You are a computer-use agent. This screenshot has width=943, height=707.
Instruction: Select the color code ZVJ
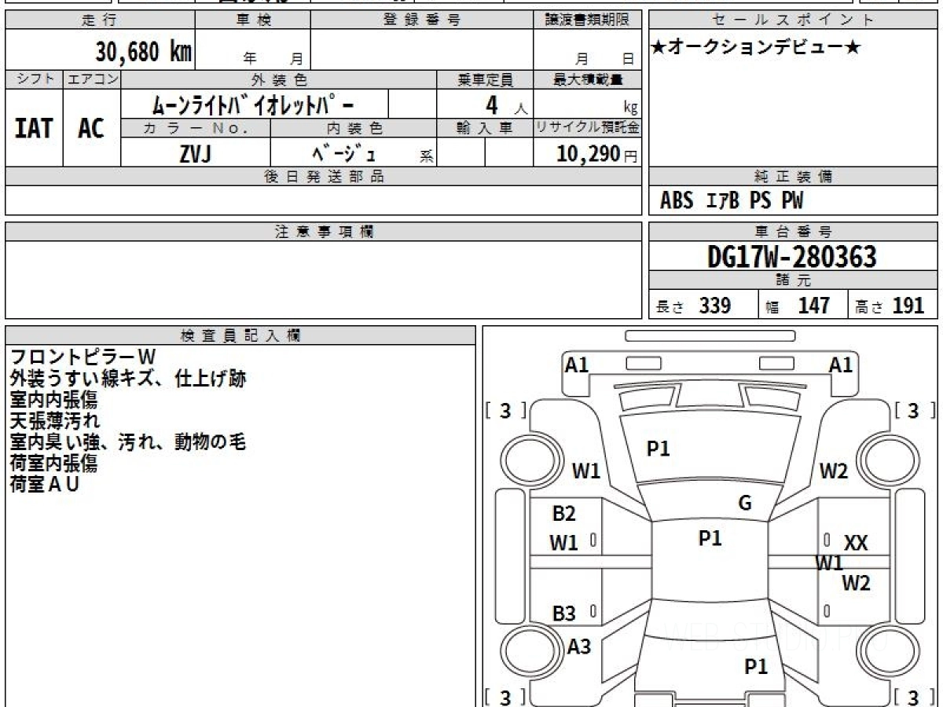click(195, 154)
